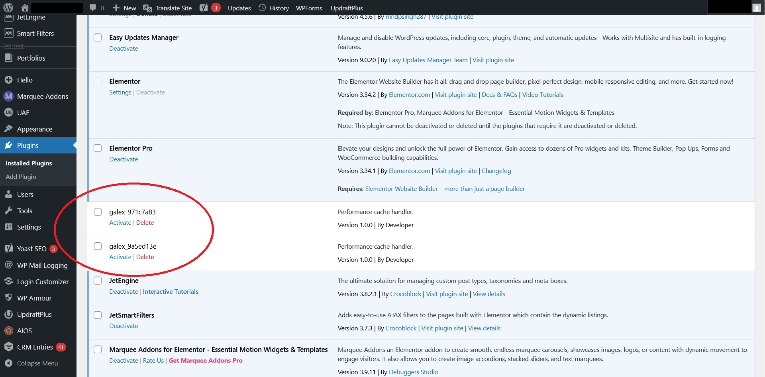Select Marquee Addons for Elementor checkbox

pos(98,350)
